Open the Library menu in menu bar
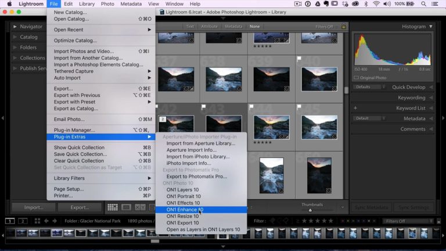Image resolution: width=446 pixels, height=251 pixels. click(x=87, y=4)
